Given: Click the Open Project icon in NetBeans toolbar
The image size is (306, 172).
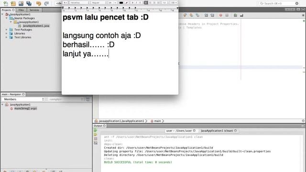Looking at the screenshot, I should click(x=21, y=3).
